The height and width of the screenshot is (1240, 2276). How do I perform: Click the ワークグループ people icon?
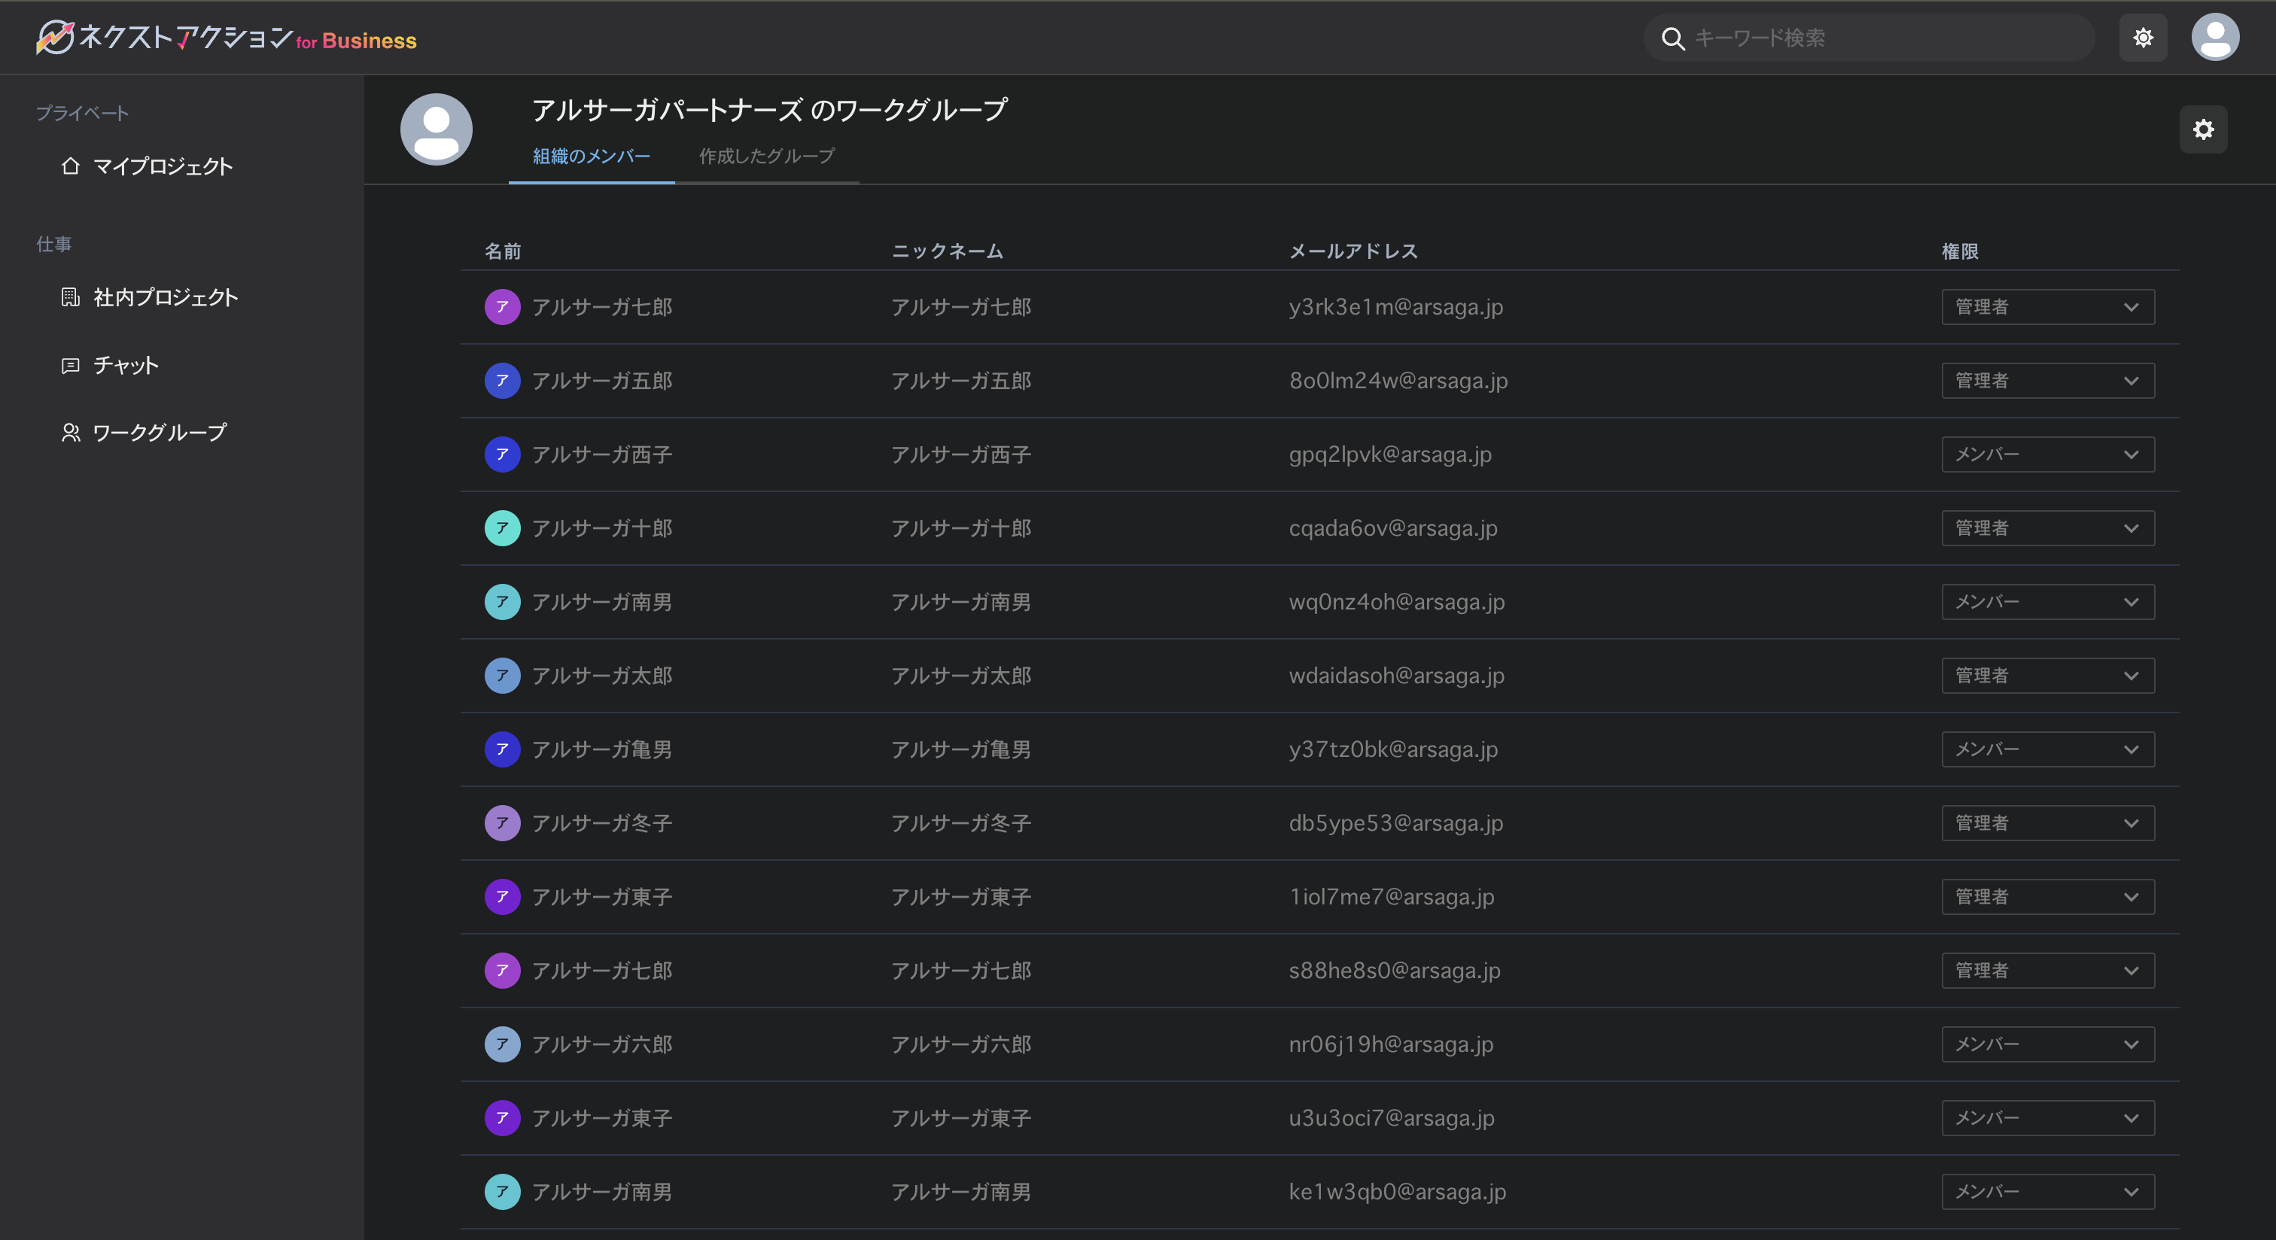(x=71, y=432)
